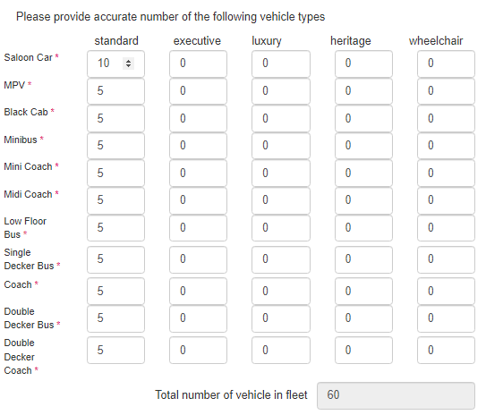Click the total number of vehicles field

pos(396,395)
